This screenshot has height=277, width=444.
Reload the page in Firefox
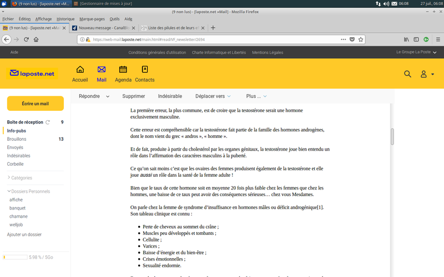tap(26, 39)
